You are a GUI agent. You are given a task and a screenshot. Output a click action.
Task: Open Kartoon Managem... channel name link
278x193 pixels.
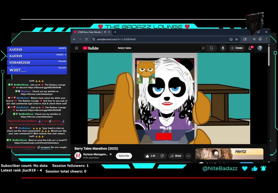95,154
